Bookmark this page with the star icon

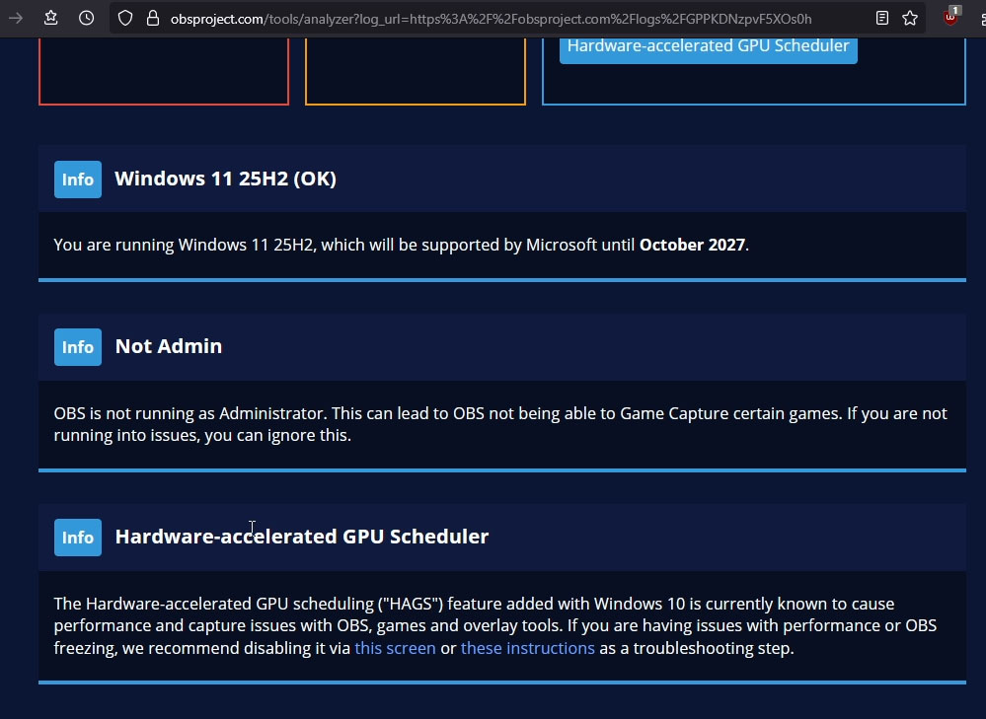point(910,18)
